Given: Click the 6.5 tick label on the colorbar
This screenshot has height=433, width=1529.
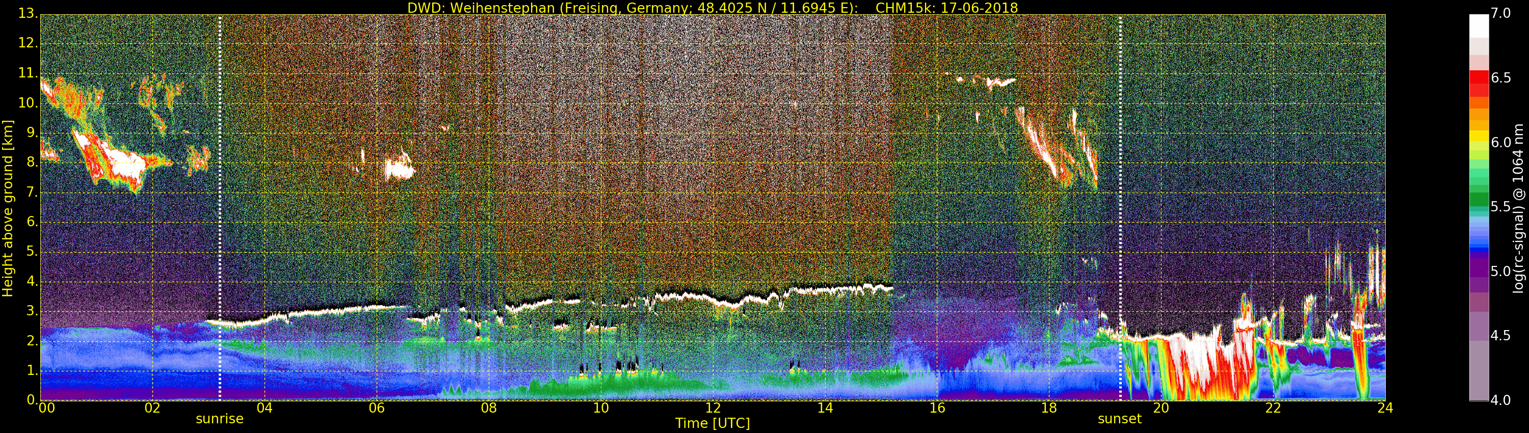Looking at the screenshot, I should coord(1501,78).
